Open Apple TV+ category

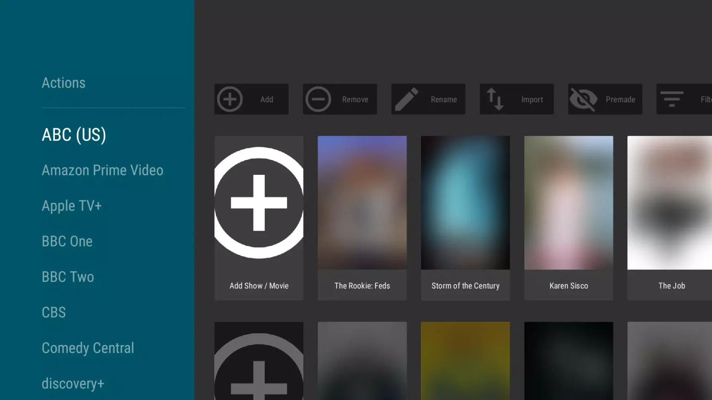[72, 206]
